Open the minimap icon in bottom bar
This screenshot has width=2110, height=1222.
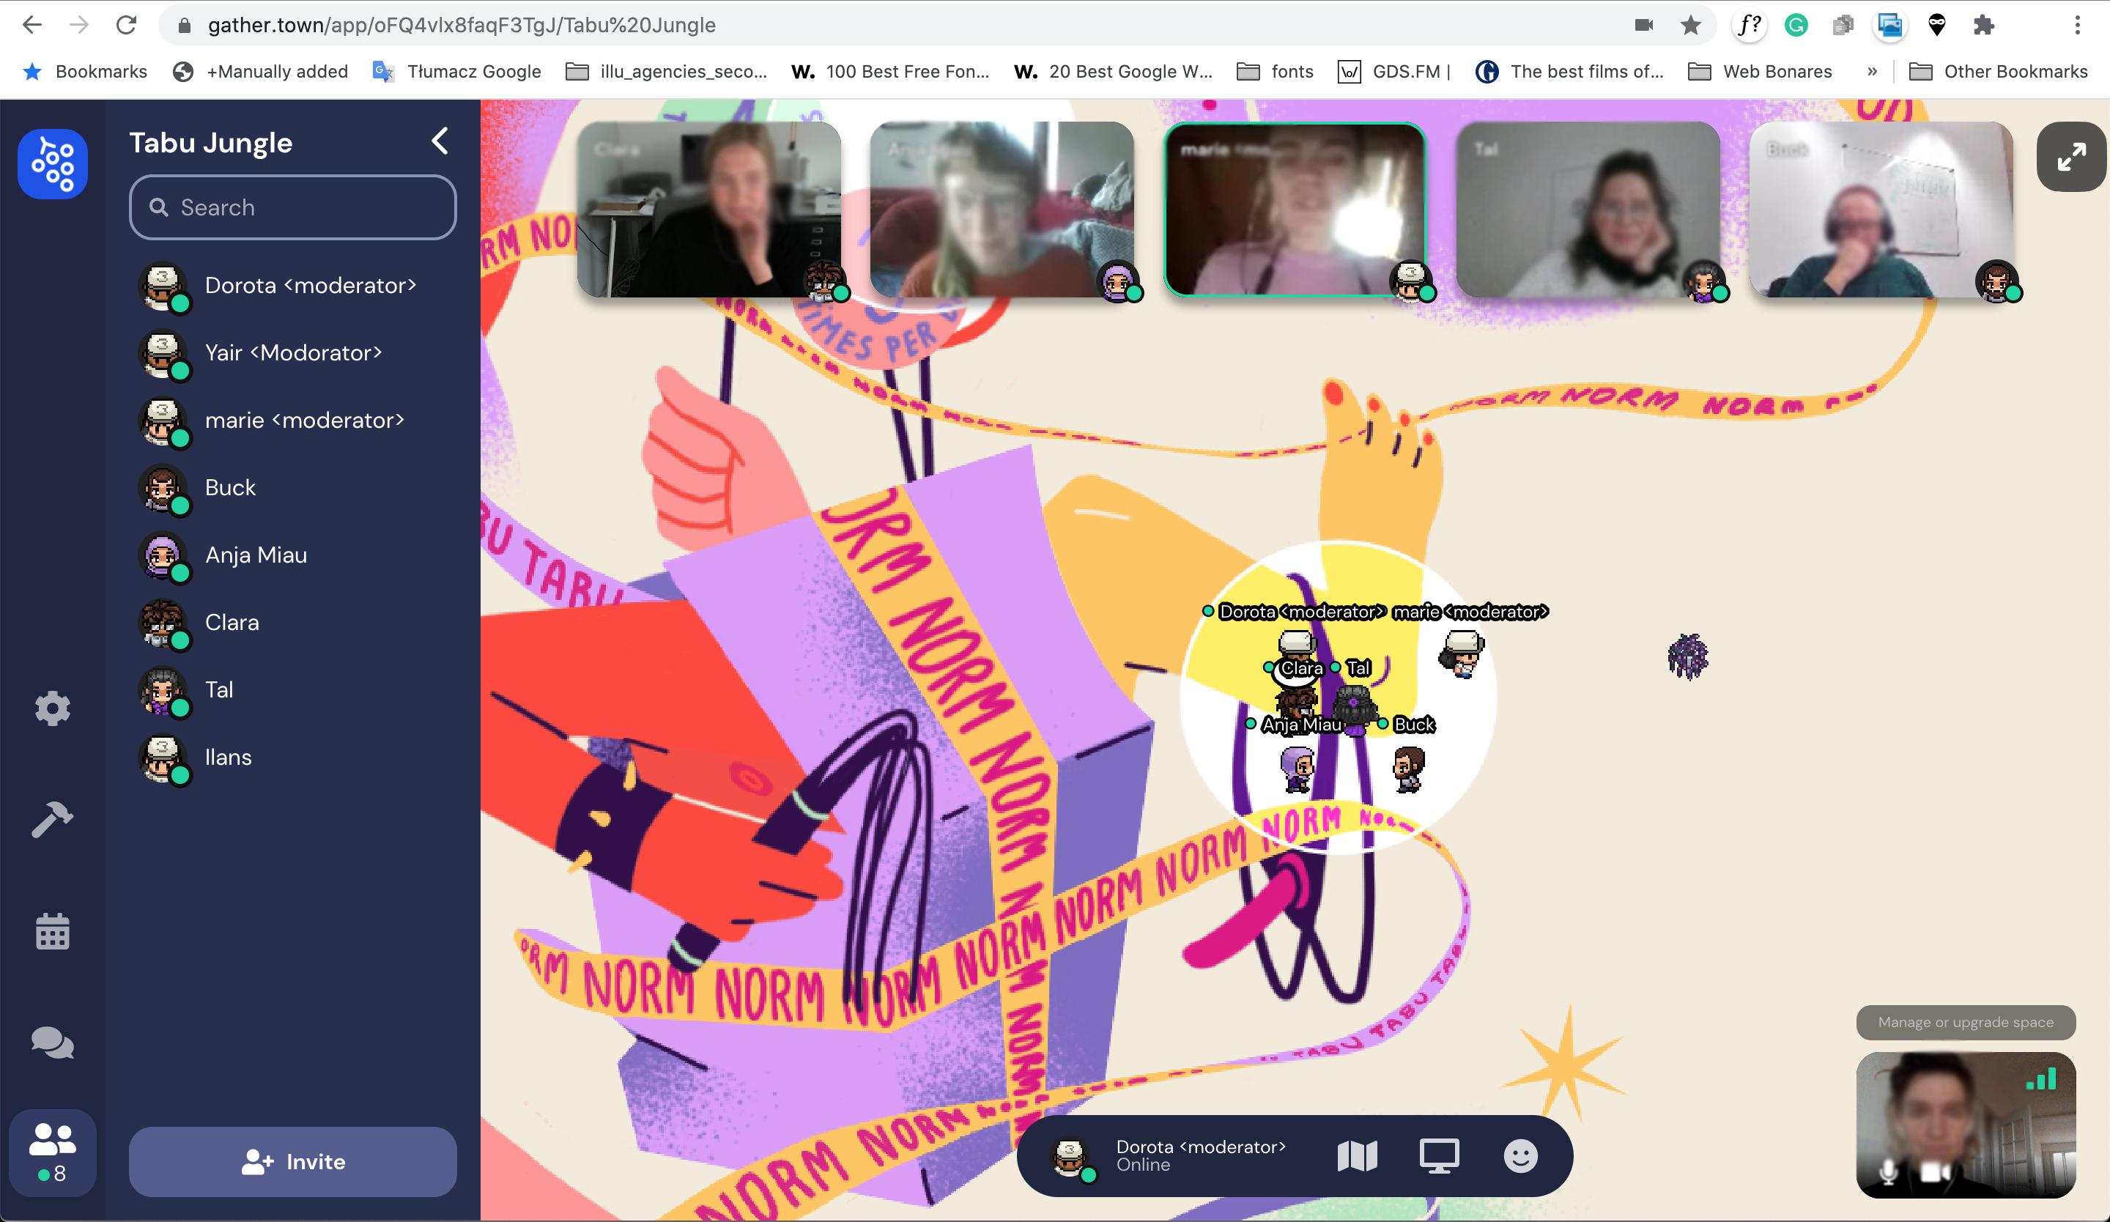pyautogui.click(x=1358, y=1156)
